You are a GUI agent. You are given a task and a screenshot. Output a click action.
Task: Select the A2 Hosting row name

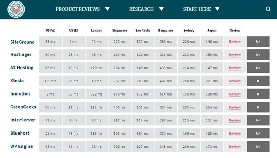[22, 67]
